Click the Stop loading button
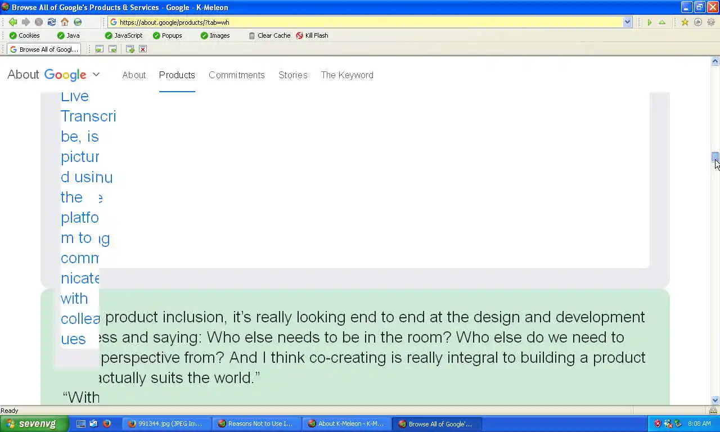This screenshot has height=432, width=720. click(x=38, y=22)
